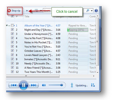113x100 pixels.
Task: Click the horizontal scrollbar right arrow
Action: tap(94, 76)
